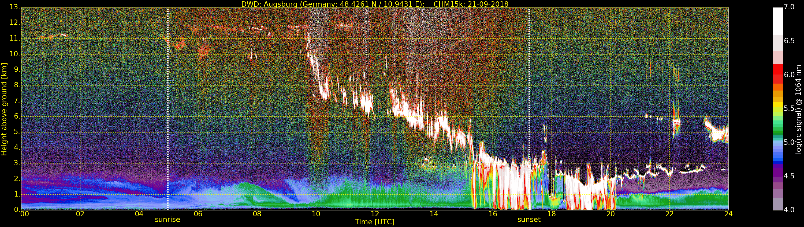Screen dimensions: 804x227
Task: Select the "CHM15k: 21-09-2018" title text
Action: (471, 4)
